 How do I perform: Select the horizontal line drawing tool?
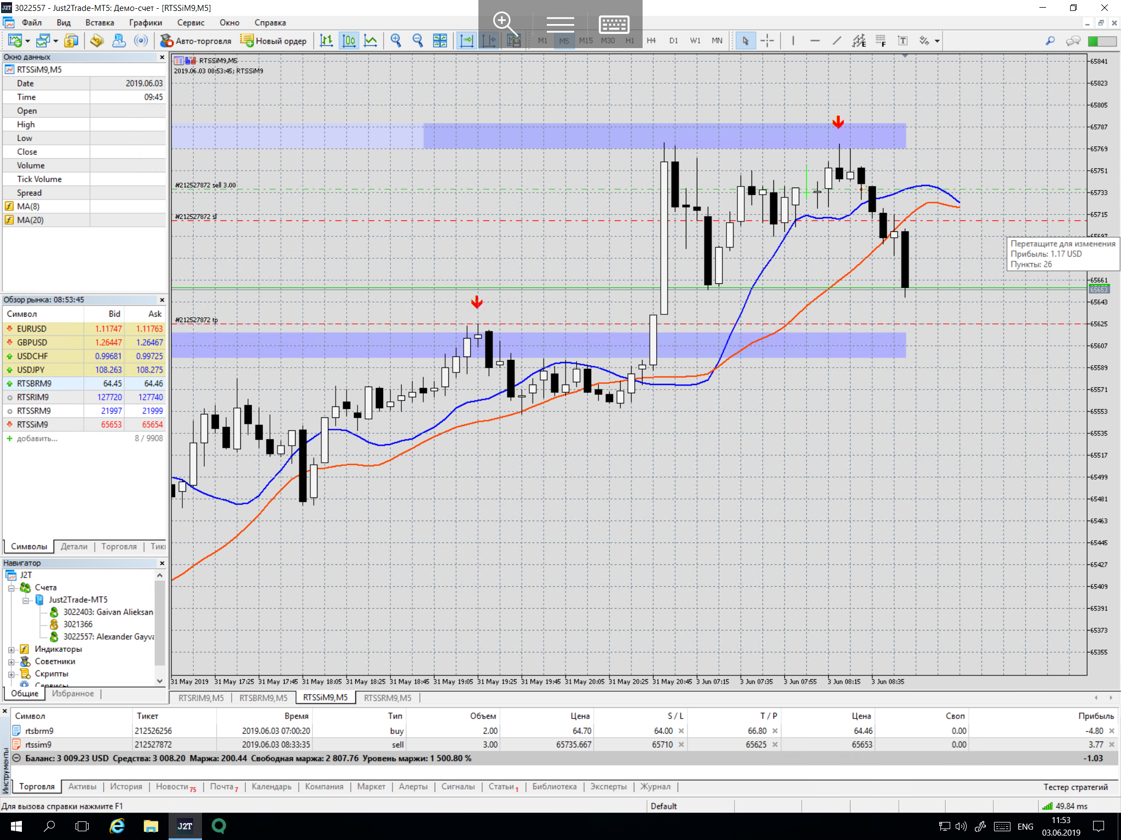tap(814, 40)
